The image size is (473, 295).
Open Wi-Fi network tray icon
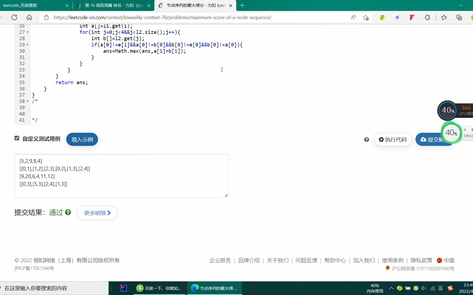(432, 288)
